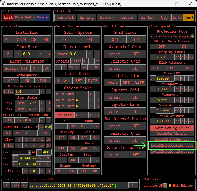Click Object Scale 400x button
This screenshot has height=191, width=197.
coord(70,94)
